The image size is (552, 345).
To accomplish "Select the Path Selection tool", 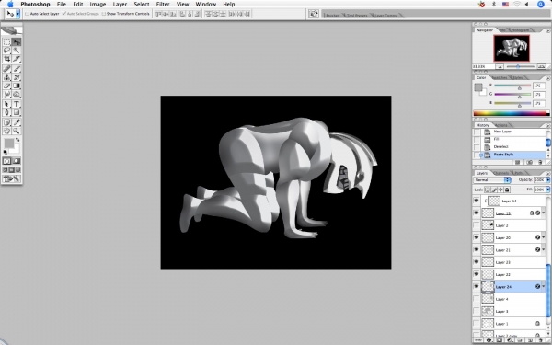I will pos(6,104).
